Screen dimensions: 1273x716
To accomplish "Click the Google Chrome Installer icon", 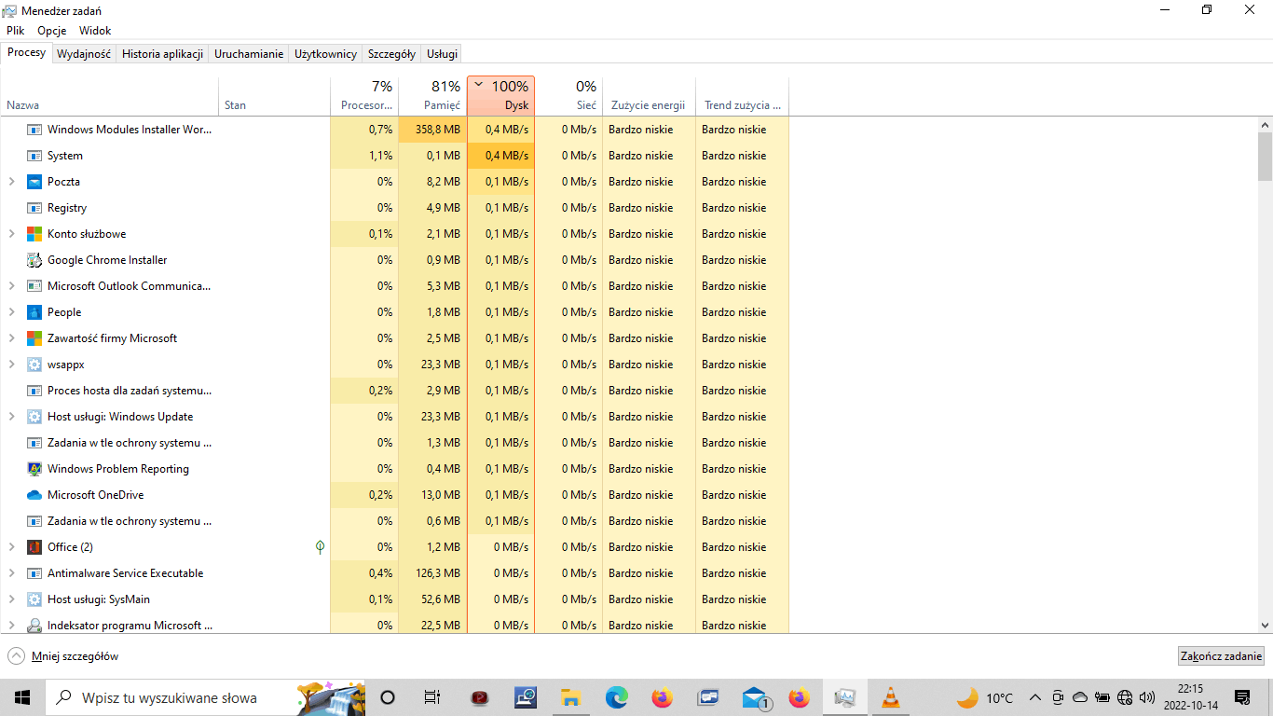I will 34,260.
